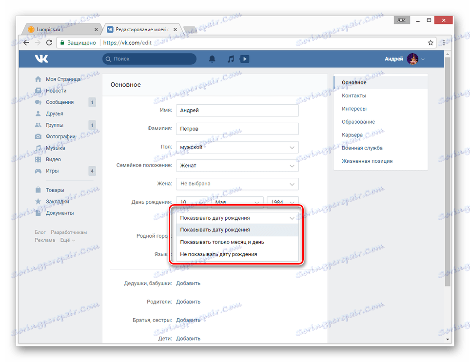
Task: Reload the page with refresh icon
Action: click(x=49, y=42)
